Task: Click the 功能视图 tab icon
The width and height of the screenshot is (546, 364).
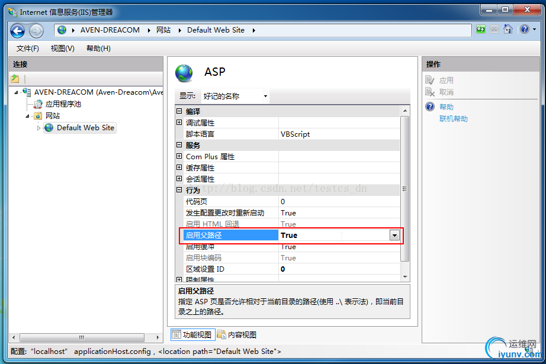Action: click(176, 334)
